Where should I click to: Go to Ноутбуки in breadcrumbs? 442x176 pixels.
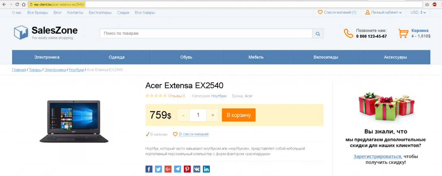tap(76, 70)
